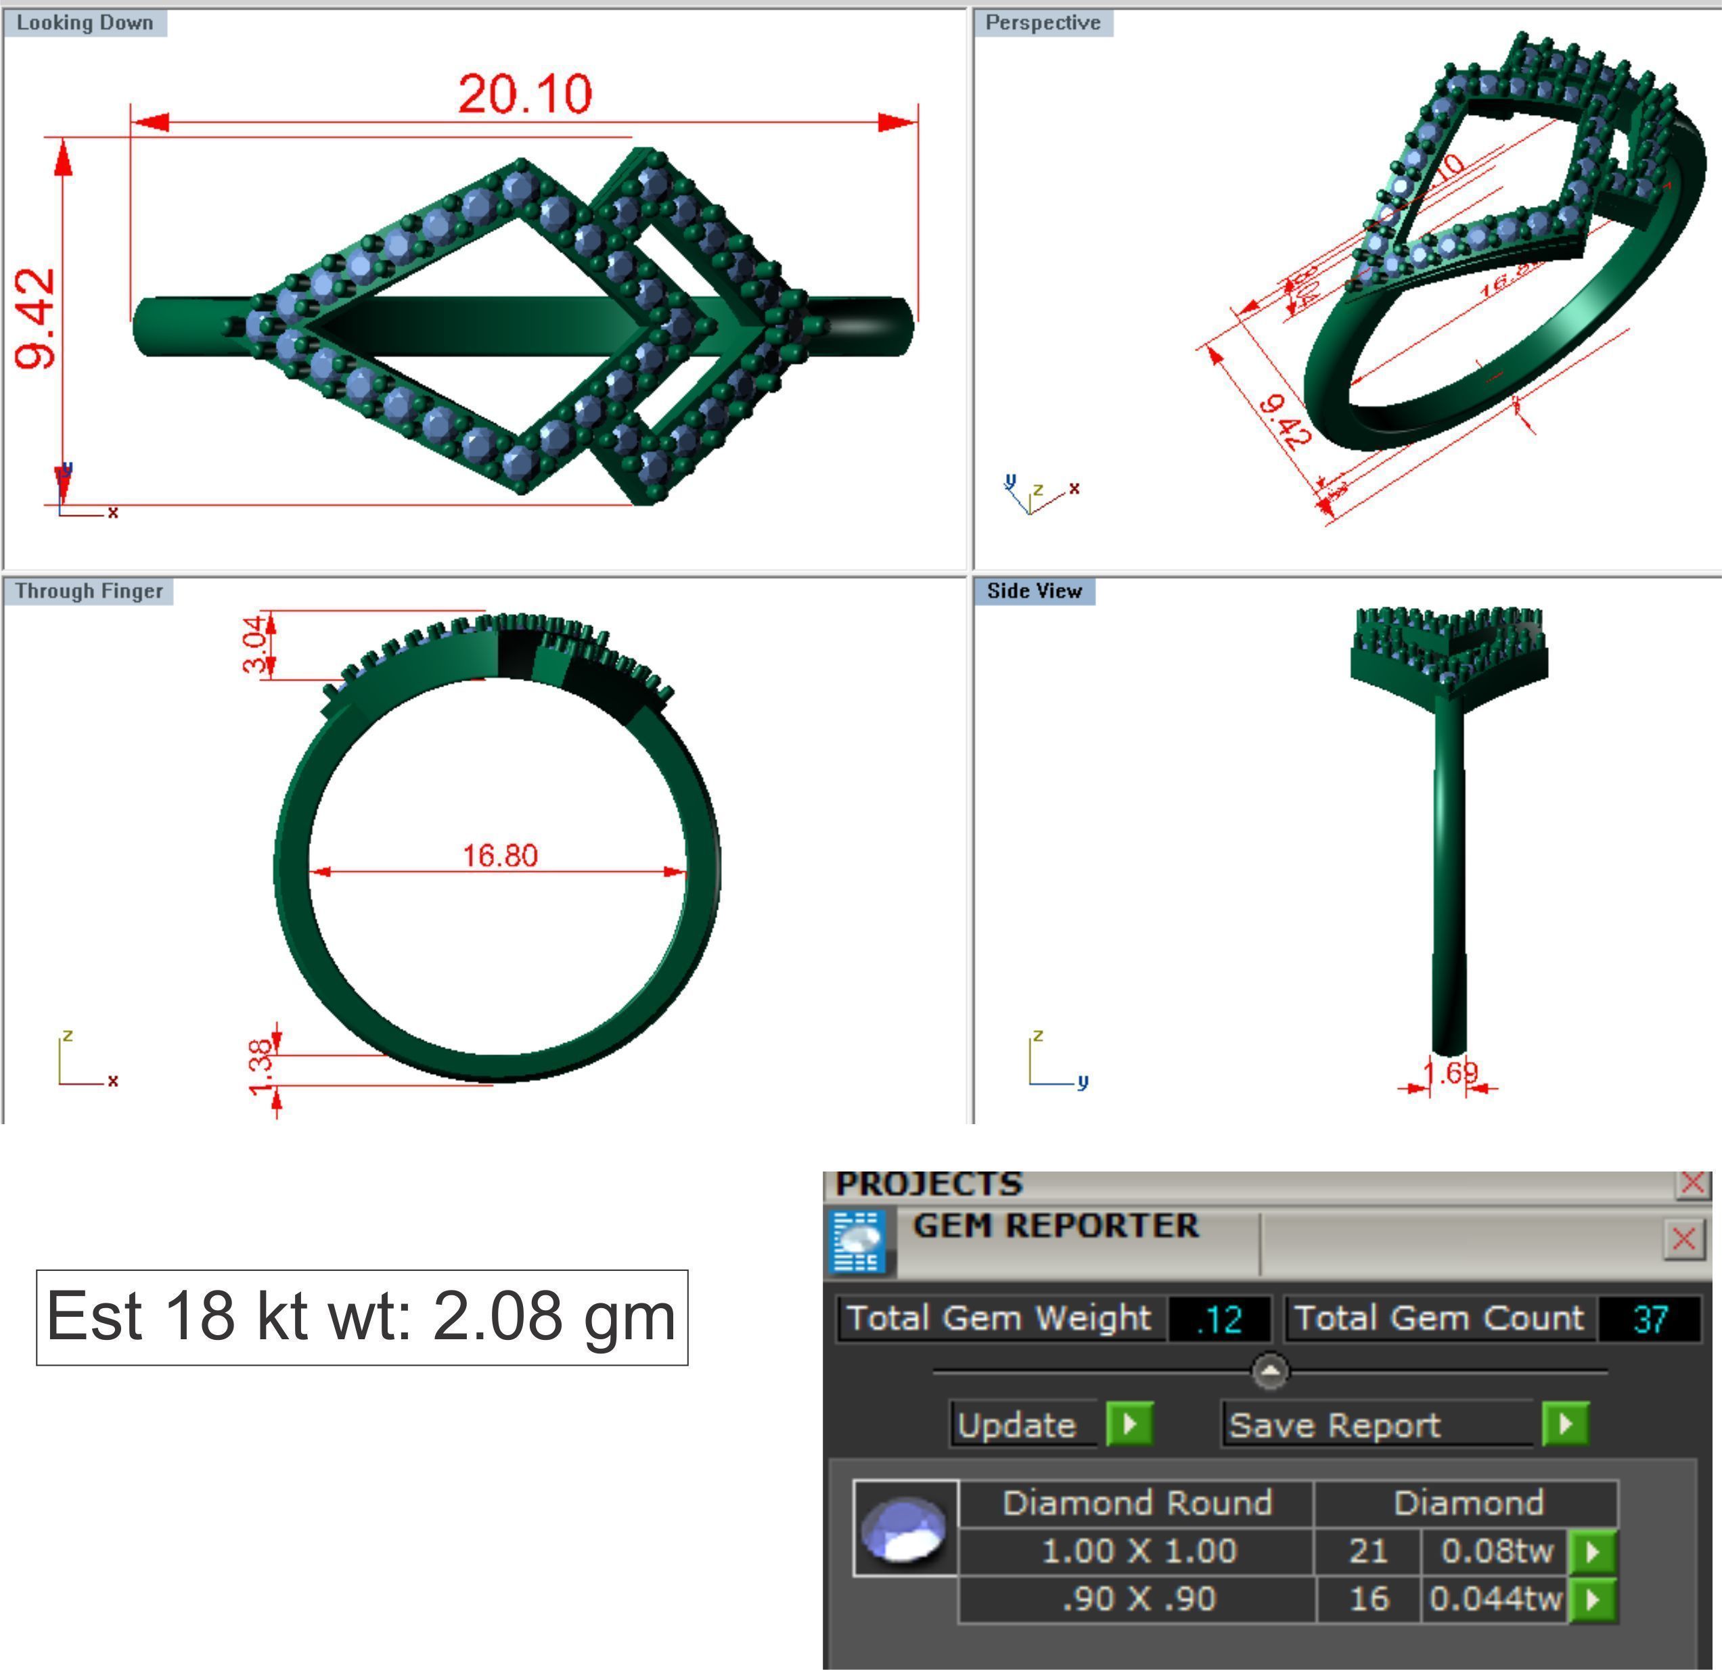This screenshot has width=1722, height=1670.
Task: Click the 1.38 shank thickness dimension
Action: [261, 1067]
